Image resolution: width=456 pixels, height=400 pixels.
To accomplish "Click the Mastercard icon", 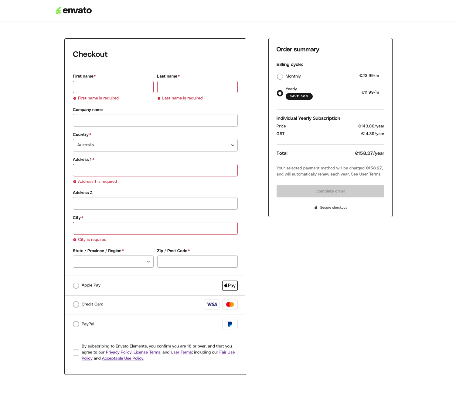I will (x=230, y=304).
